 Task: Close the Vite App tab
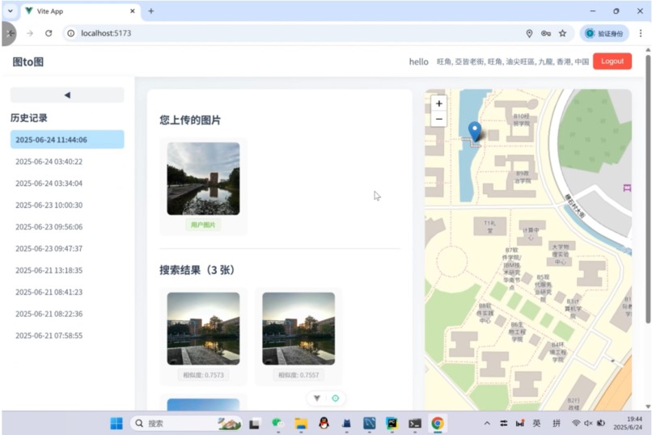click(132, 11)
